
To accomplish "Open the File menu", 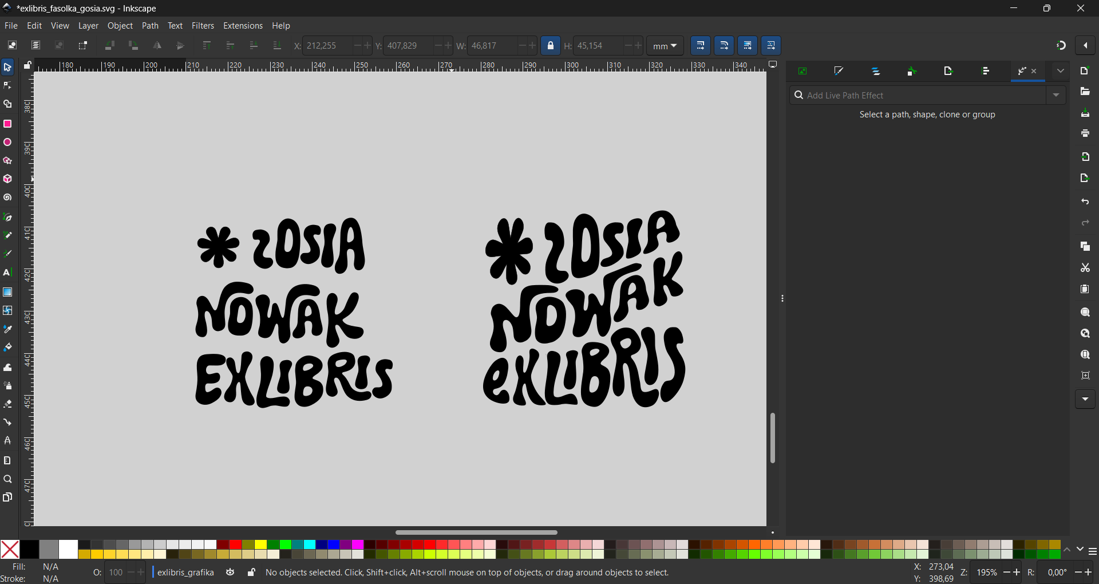I will [x=11, y=26].
